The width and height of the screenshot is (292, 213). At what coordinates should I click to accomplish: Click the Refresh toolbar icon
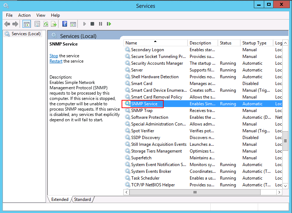tap(46, 24)
